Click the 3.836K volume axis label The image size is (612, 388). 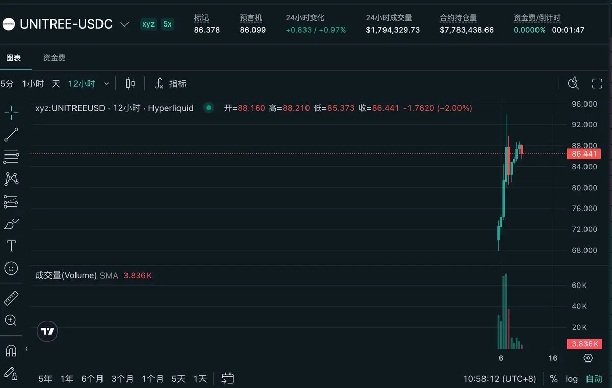tap(584, 344)
